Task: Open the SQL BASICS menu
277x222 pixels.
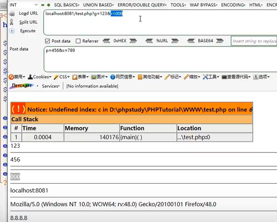Action: click(67, 5)
